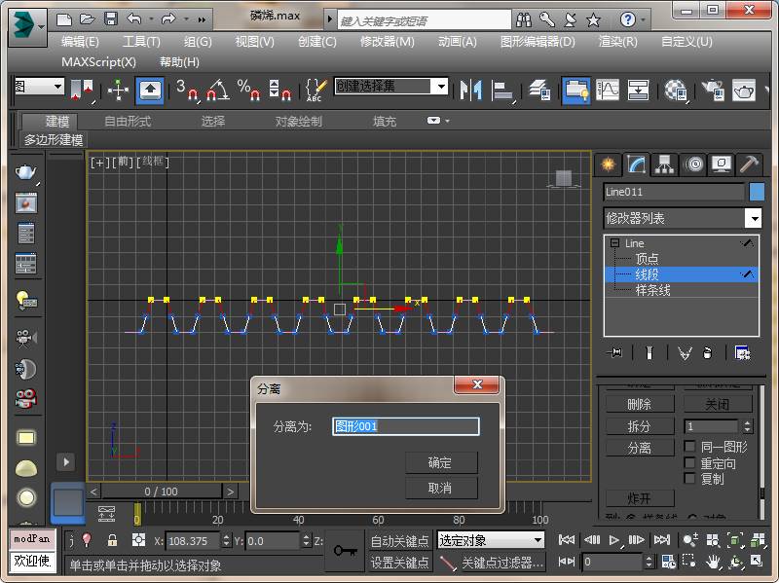Tick the 复制 checkbox
779x583 pixels.
tap(689, 479)
